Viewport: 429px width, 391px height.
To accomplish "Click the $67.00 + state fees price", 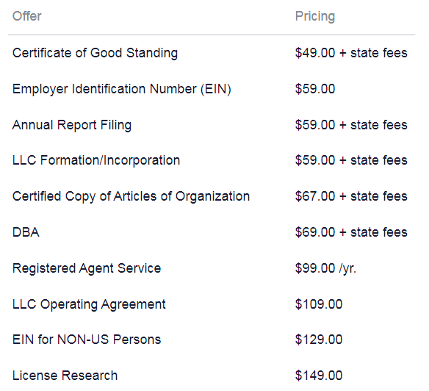I will (x=351, y=196).
